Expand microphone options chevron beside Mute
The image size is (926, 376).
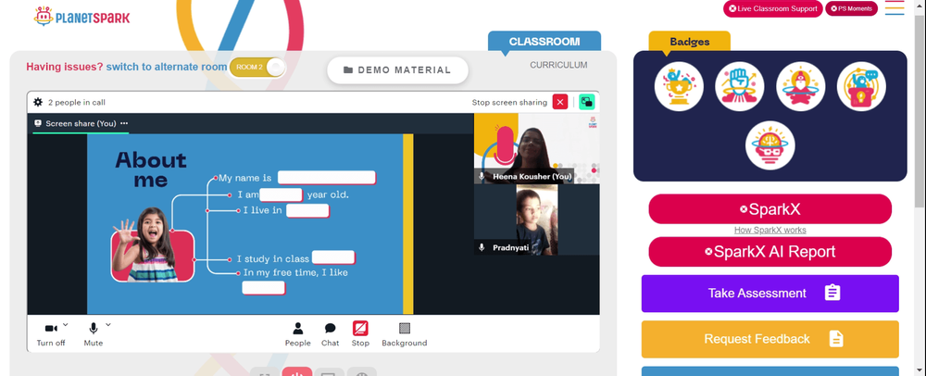click(108, 325)
